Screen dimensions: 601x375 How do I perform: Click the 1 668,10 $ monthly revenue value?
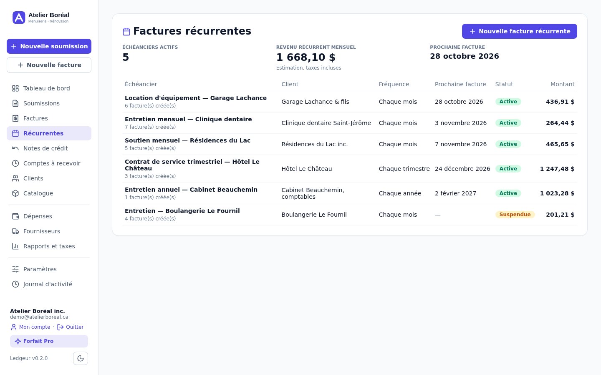pos(306,57)
